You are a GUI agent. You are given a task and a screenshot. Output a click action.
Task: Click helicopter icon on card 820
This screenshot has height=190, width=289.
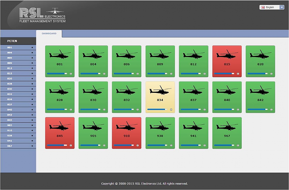[260, 54]
